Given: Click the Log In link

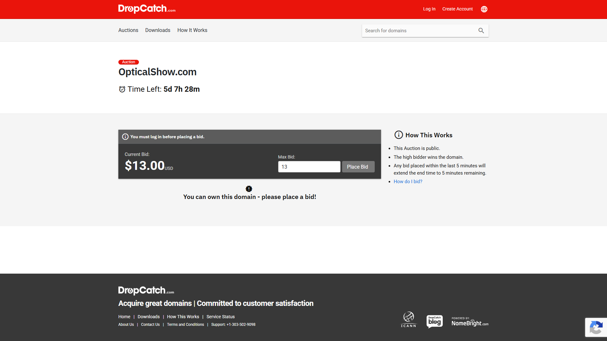Looking at the screenshot, I should [429, 9].
